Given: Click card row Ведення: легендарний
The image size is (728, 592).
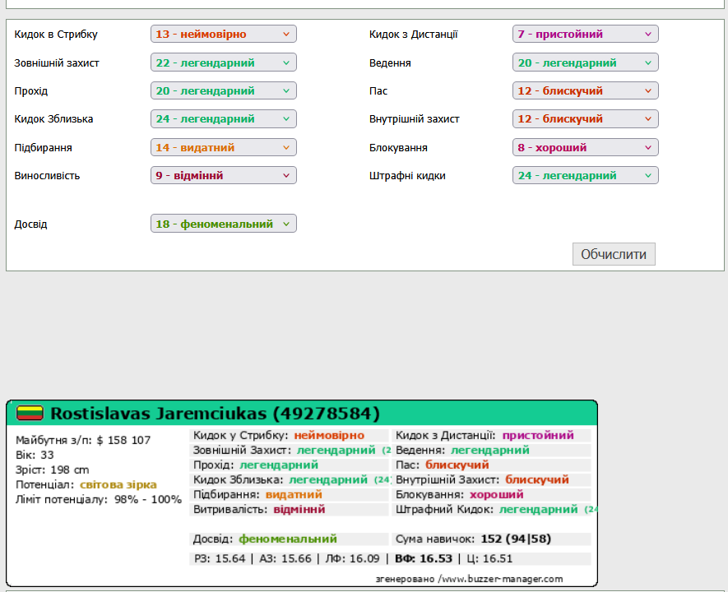Looking at the screenshot, I should pos(491,450).
